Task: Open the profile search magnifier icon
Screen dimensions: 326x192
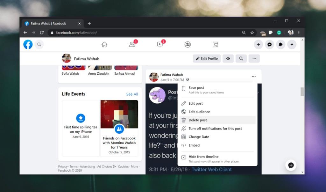Action: point(241,58)
